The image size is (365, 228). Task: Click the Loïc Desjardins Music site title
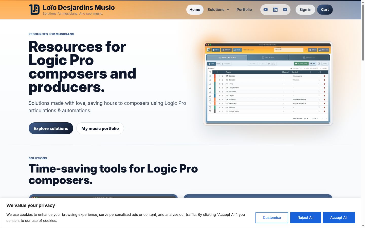79,8
